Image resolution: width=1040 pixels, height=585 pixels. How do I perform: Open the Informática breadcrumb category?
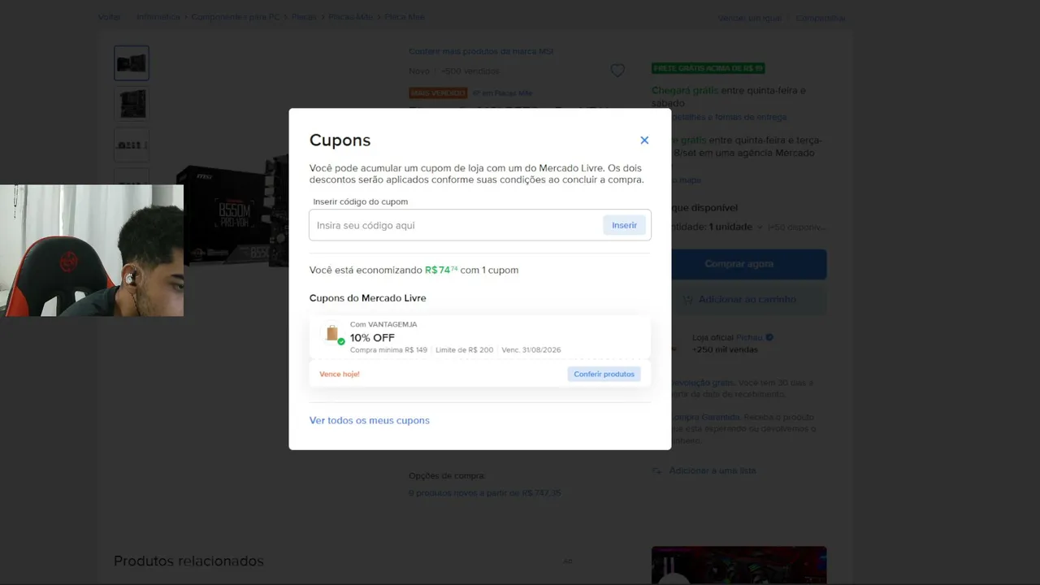pyautogui.click(x=158, y=17)
